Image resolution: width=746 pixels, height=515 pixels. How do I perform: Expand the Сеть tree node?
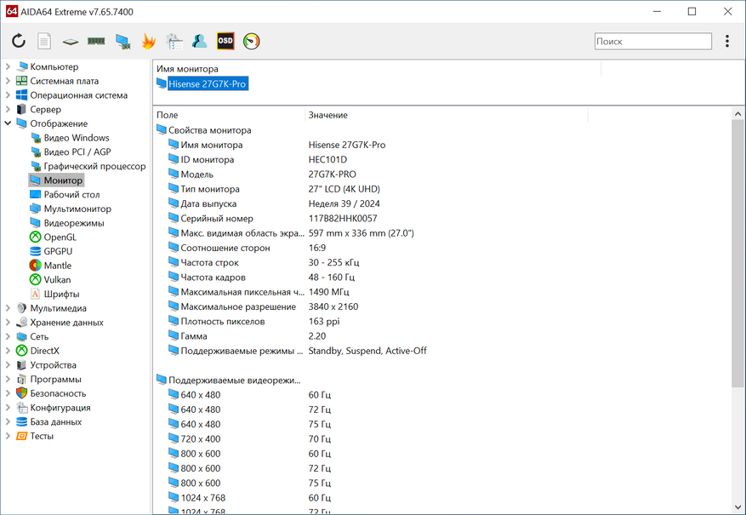[8, 336]
